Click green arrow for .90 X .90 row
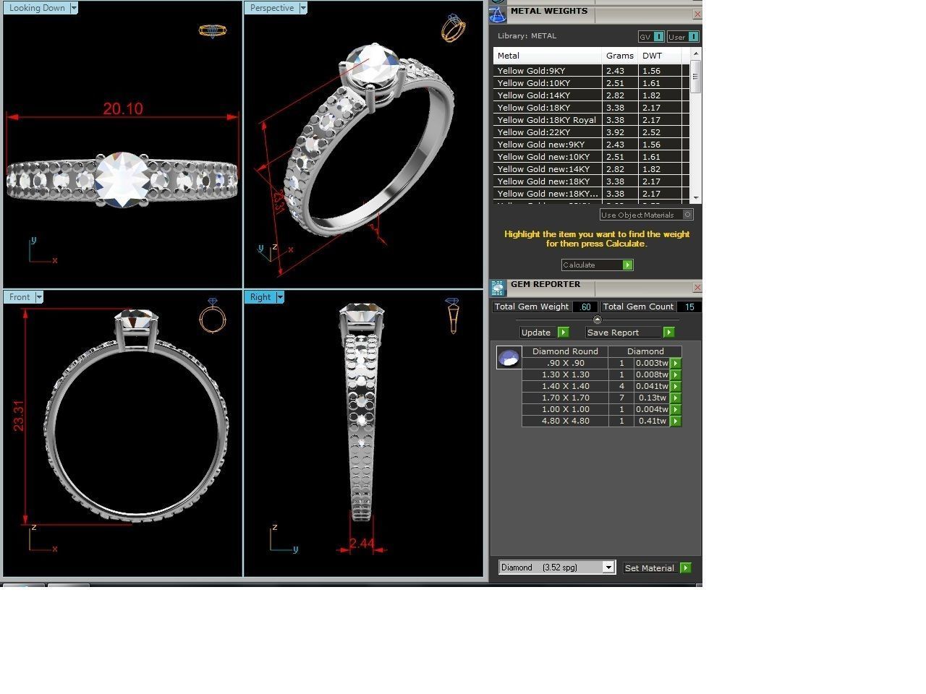926x694 pixels. click(x=676, y=363)
